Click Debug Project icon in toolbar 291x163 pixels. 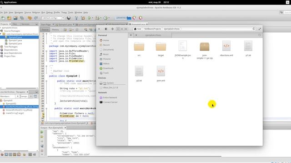click(x=97, y=18)
